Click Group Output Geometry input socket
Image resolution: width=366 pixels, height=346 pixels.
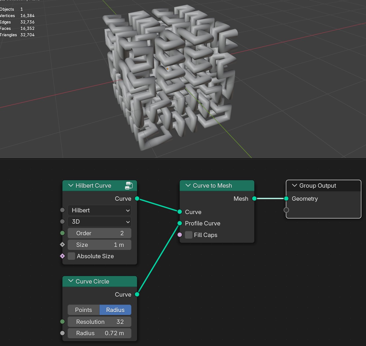[286, 198]
